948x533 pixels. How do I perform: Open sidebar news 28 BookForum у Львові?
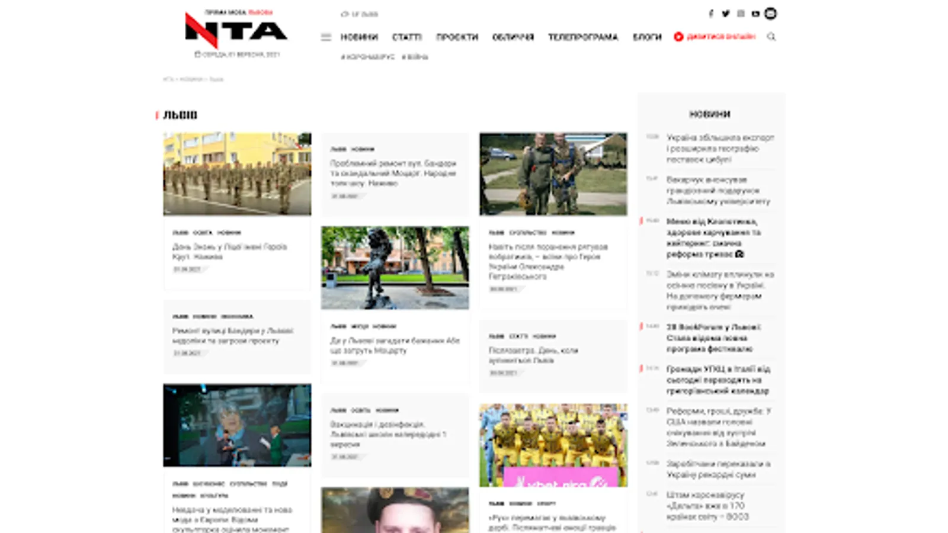coord(714,338)
